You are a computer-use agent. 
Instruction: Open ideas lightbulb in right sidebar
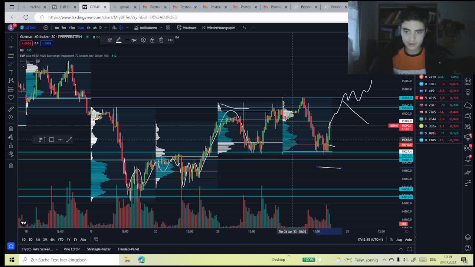pos(468,92)
